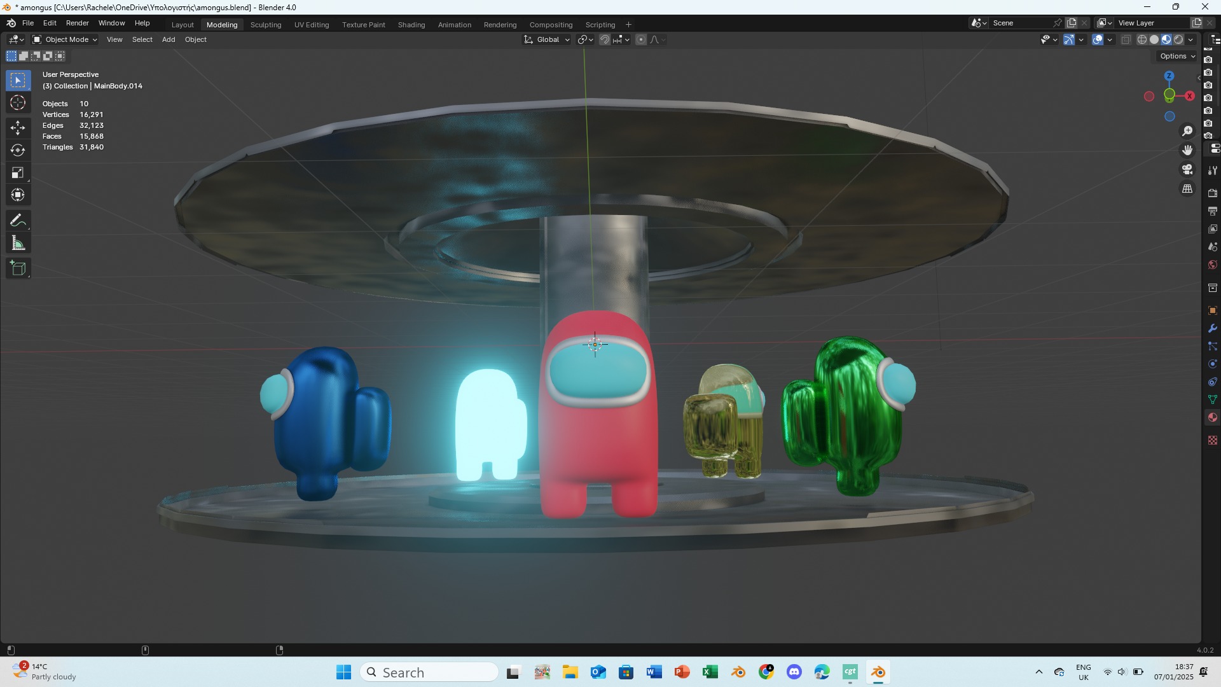Select the Transform tool
This screenshot has width=1221, height=687.
18,195
